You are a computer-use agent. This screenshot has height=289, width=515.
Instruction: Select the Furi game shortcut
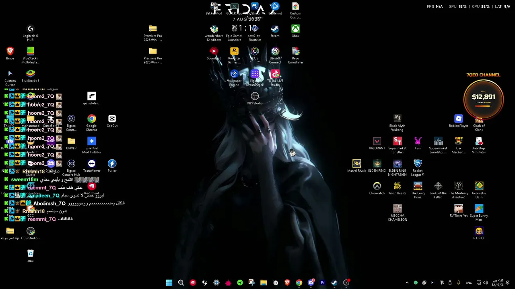418,143
